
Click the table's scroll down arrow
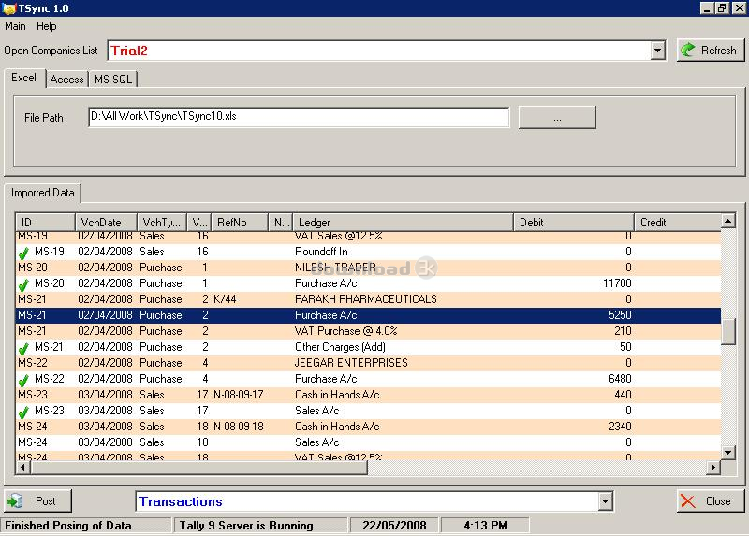[x=727, y=452]
